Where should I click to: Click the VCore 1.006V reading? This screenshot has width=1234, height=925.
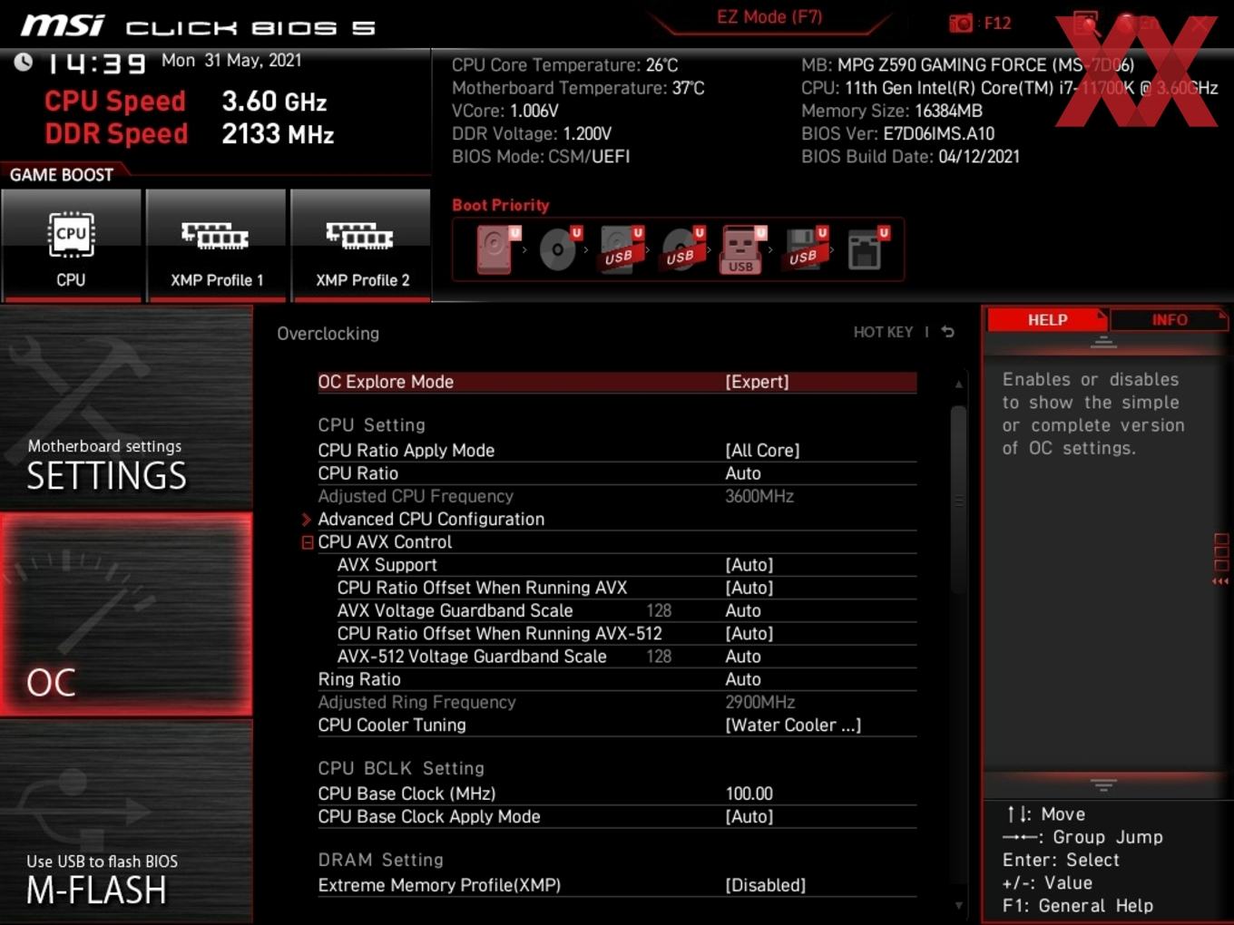[505, 111]
